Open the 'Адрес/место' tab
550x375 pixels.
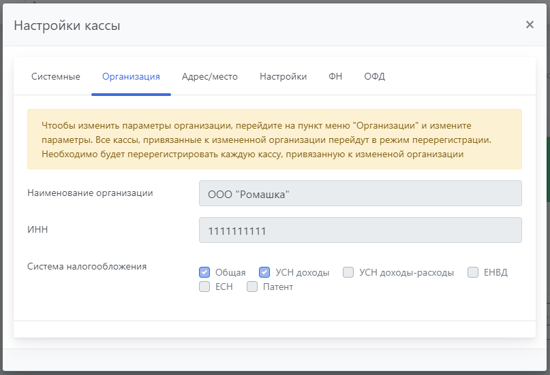coord(210,76)
